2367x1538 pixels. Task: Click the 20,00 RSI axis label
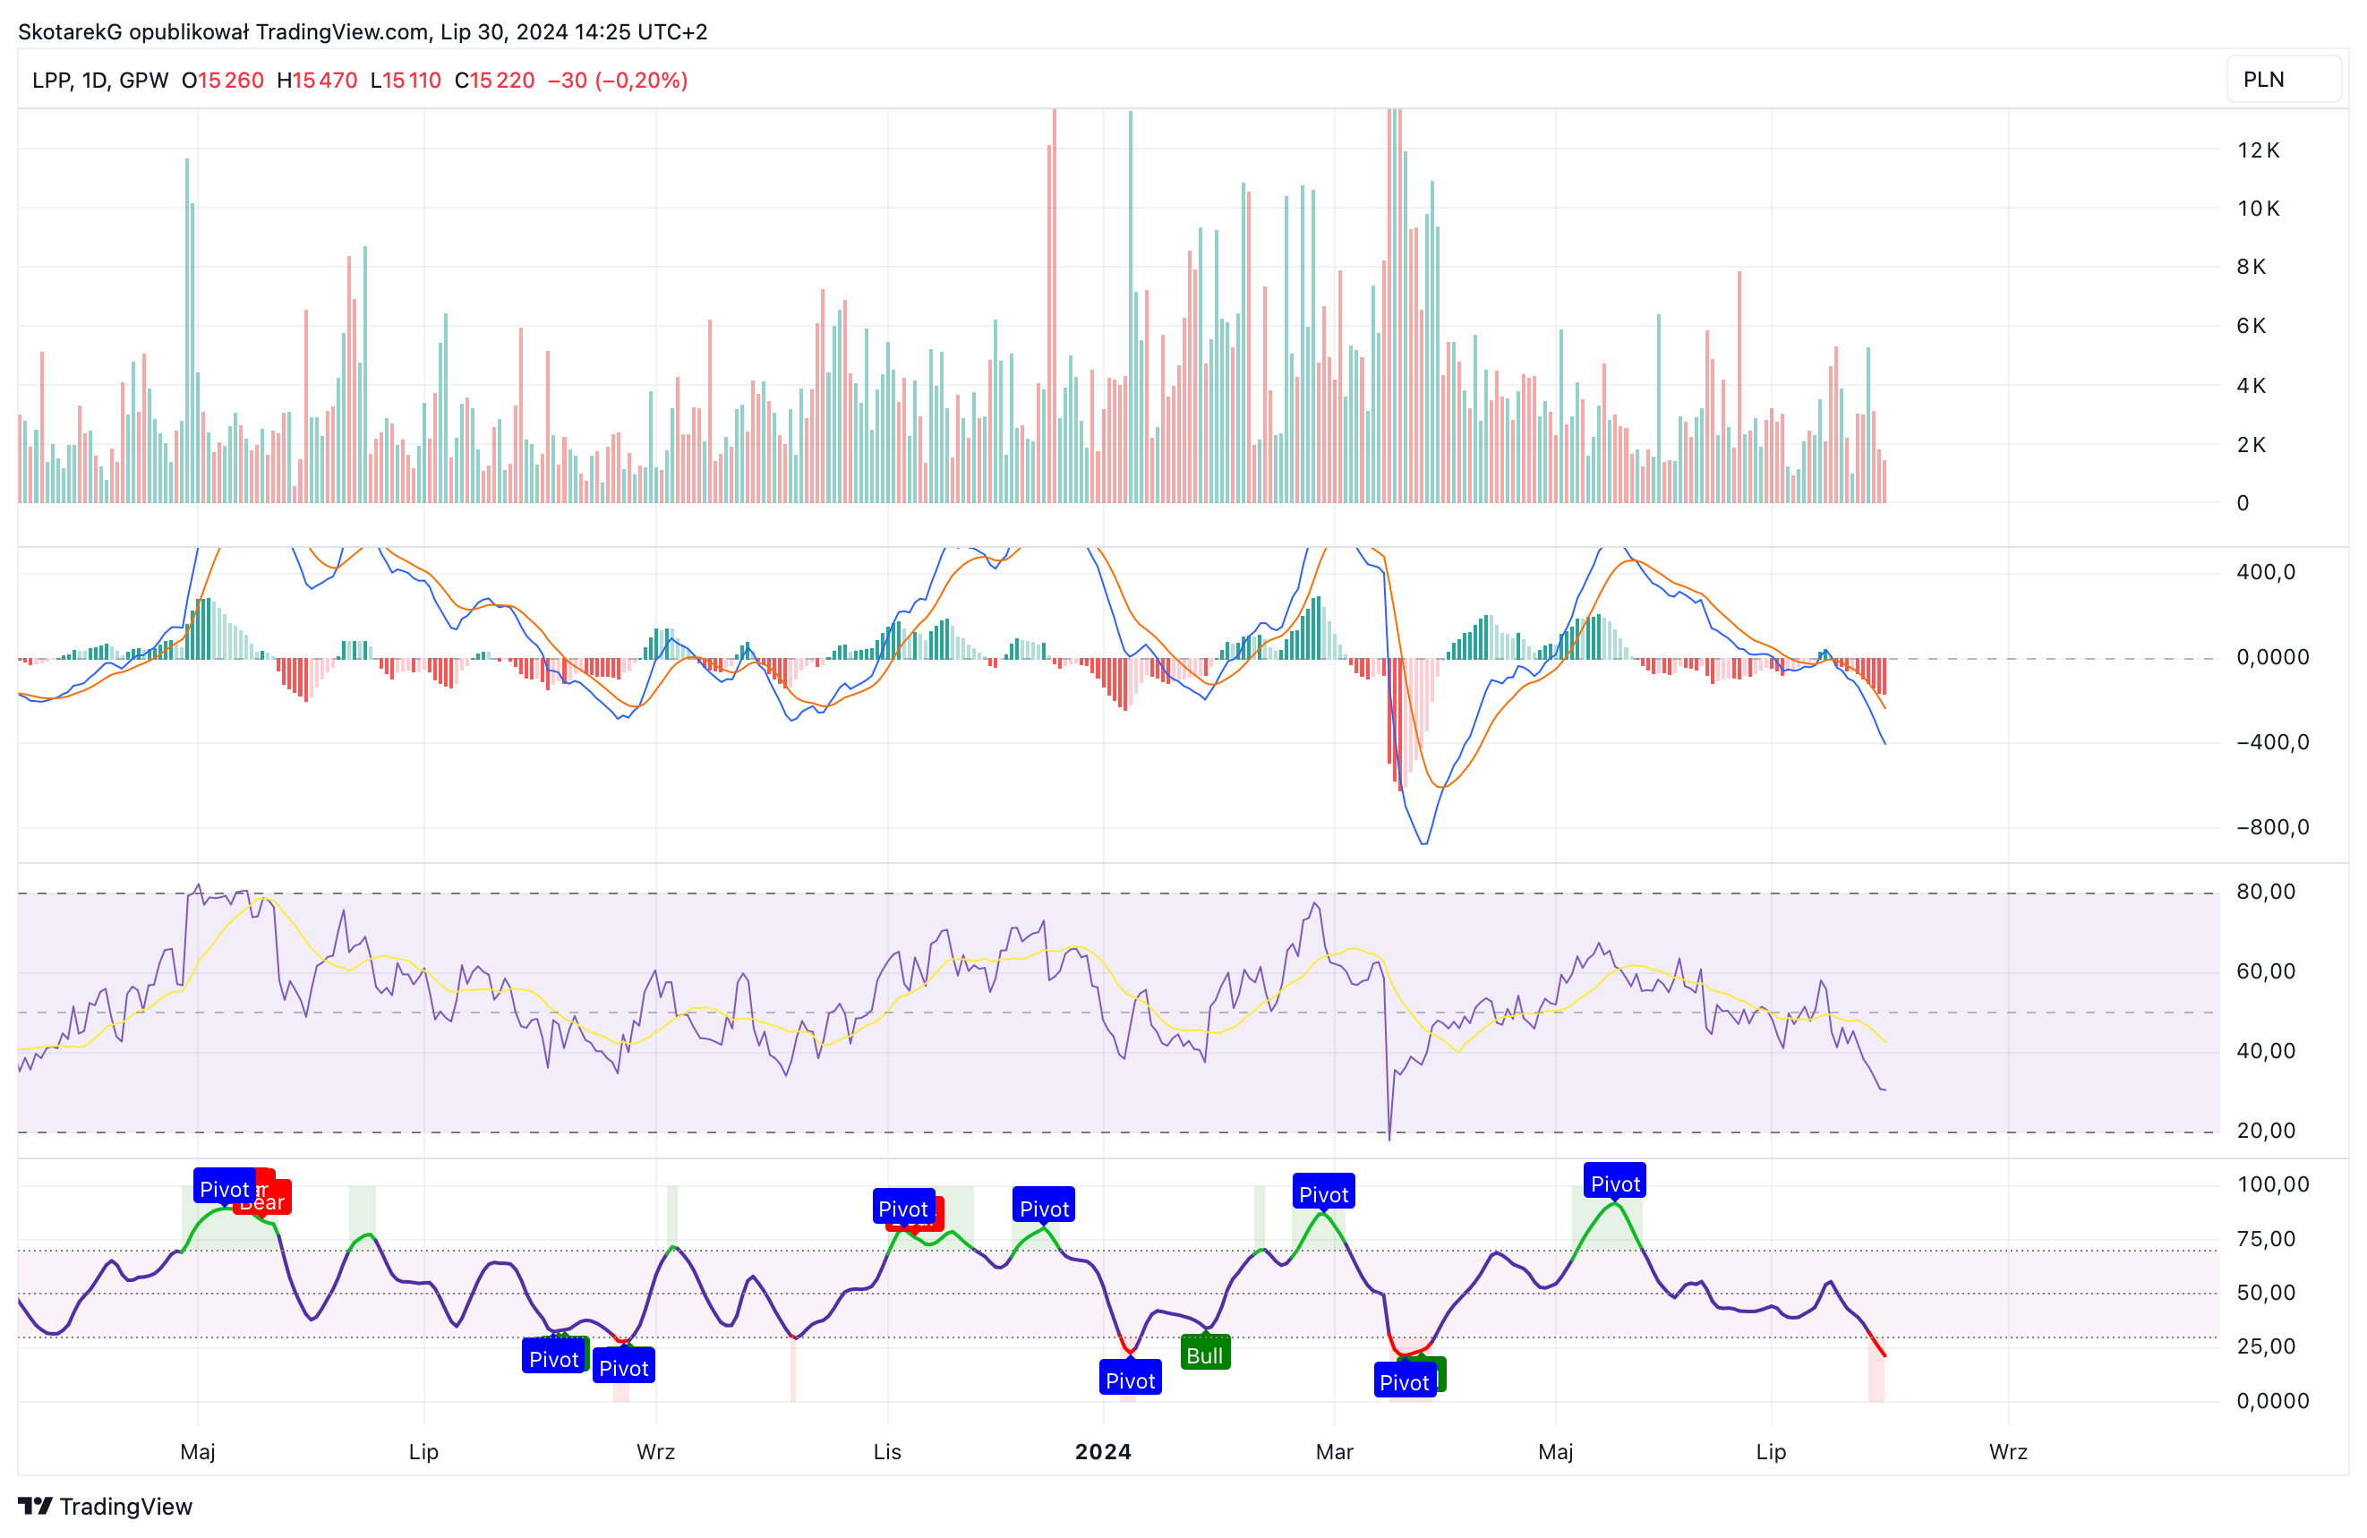[2266, 1130]
